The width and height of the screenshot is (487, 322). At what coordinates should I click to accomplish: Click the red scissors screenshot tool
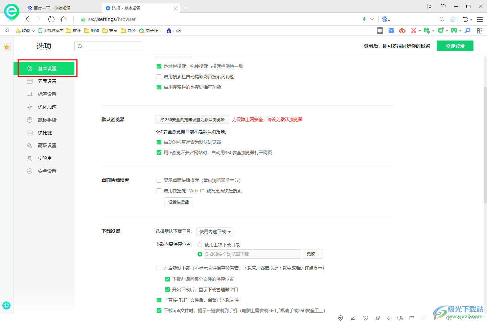tap(413, 31)
